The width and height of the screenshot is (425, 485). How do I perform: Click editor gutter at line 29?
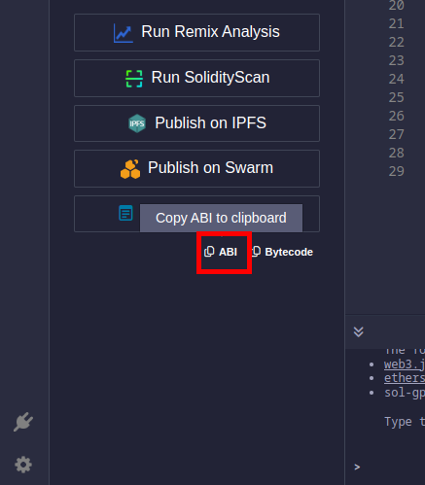397,171
